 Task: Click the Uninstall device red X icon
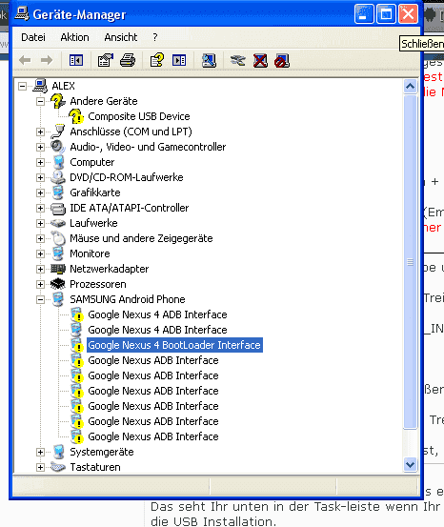[x=260, y=61]
